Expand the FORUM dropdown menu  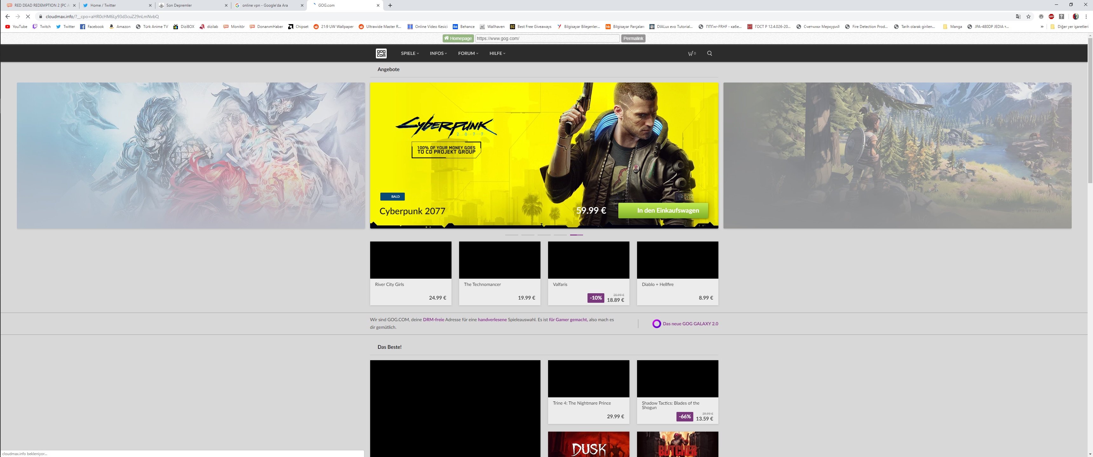tap(468, 53)
